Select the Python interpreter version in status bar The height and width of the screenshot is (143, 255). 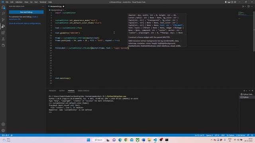(x=241, y=135)
